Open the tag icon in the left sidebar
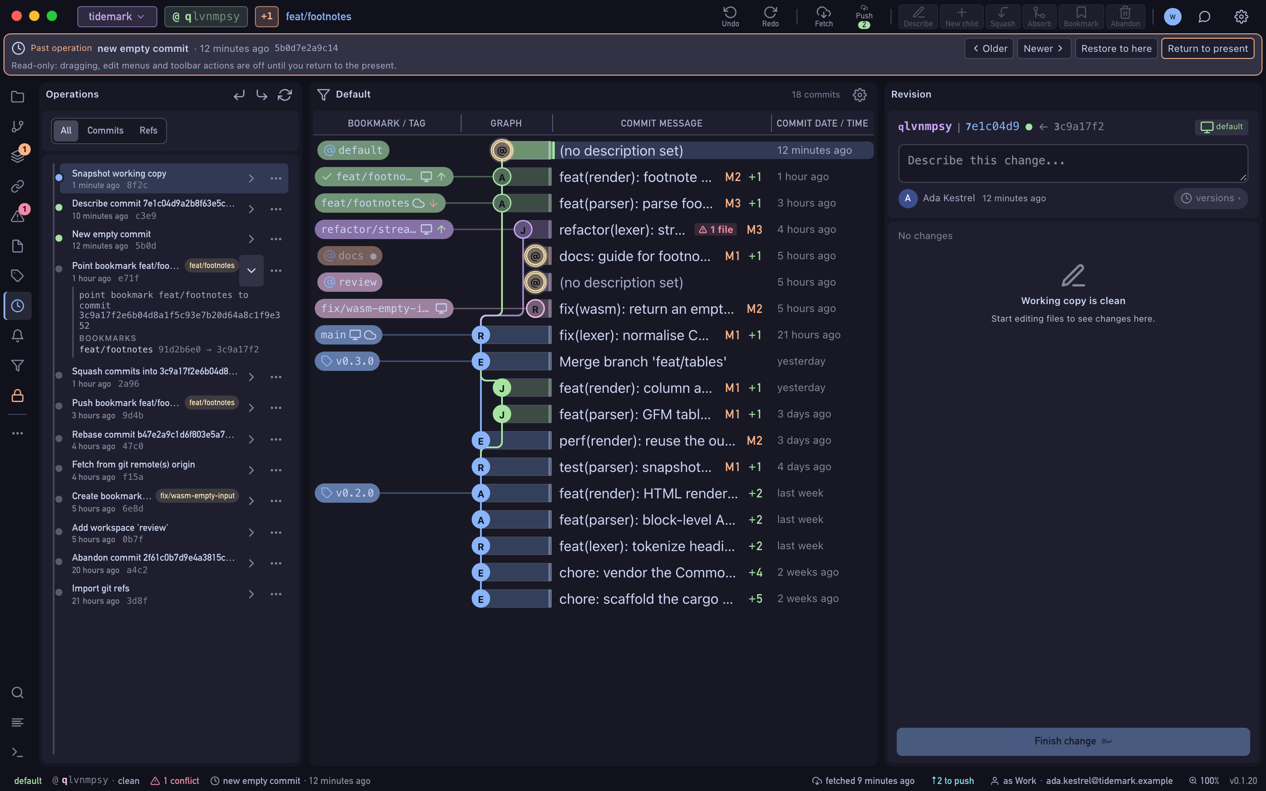The width and height of the screenshot is (1266, 791). coord(18,276)
